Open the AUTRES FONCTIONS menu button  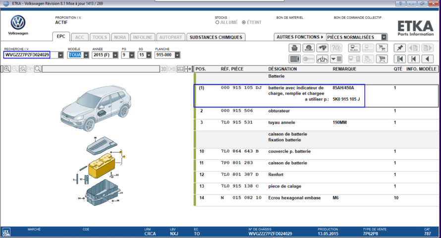point(299,37)
